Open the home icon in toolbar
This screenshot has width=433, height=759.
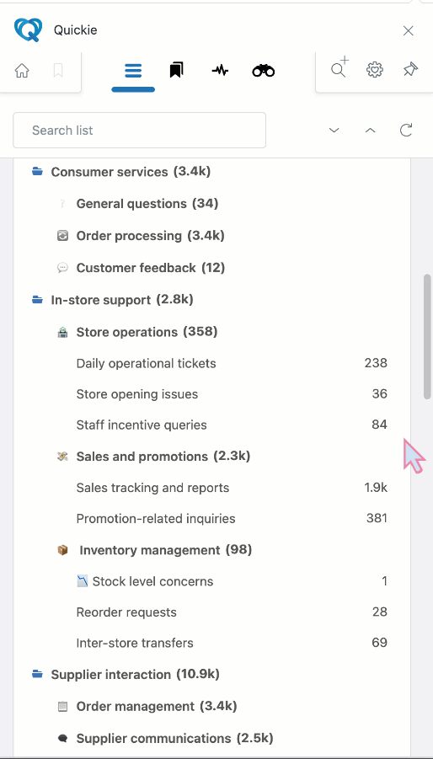point(22,71)
